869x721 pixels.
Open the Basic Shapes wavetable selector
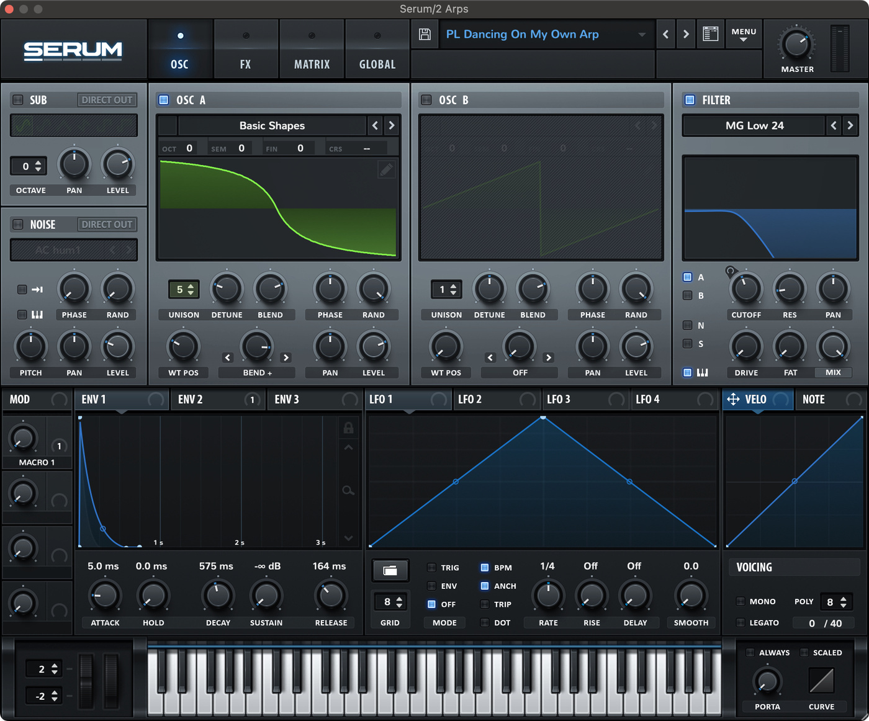tap(272, 125)
